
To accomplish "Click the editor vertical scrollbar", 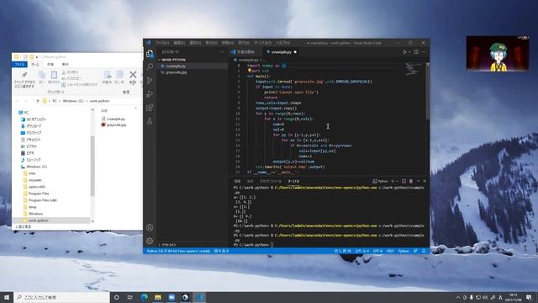I will [x=428, y=92].
